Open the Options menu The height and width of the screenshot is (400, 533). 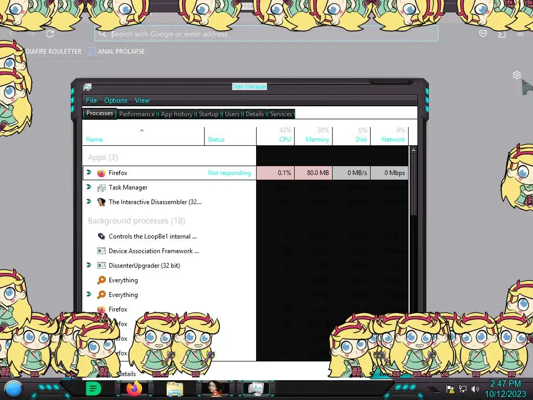(116, 100)
